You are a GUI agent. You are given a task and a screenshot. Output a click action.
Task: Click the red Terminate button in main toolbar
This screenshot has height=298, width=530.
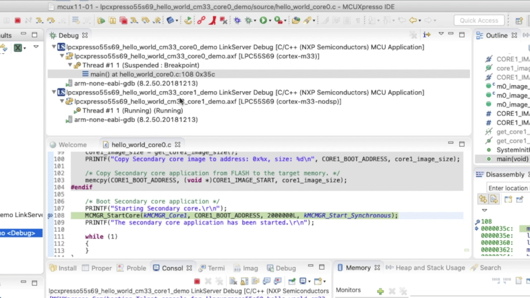pos(18,21)
